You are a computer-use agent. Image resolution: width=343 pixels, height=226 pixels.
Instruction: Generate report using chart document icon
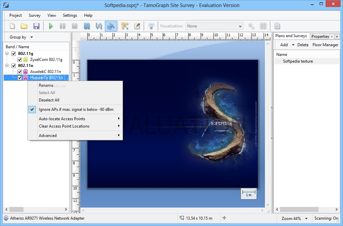pos(277,26)
